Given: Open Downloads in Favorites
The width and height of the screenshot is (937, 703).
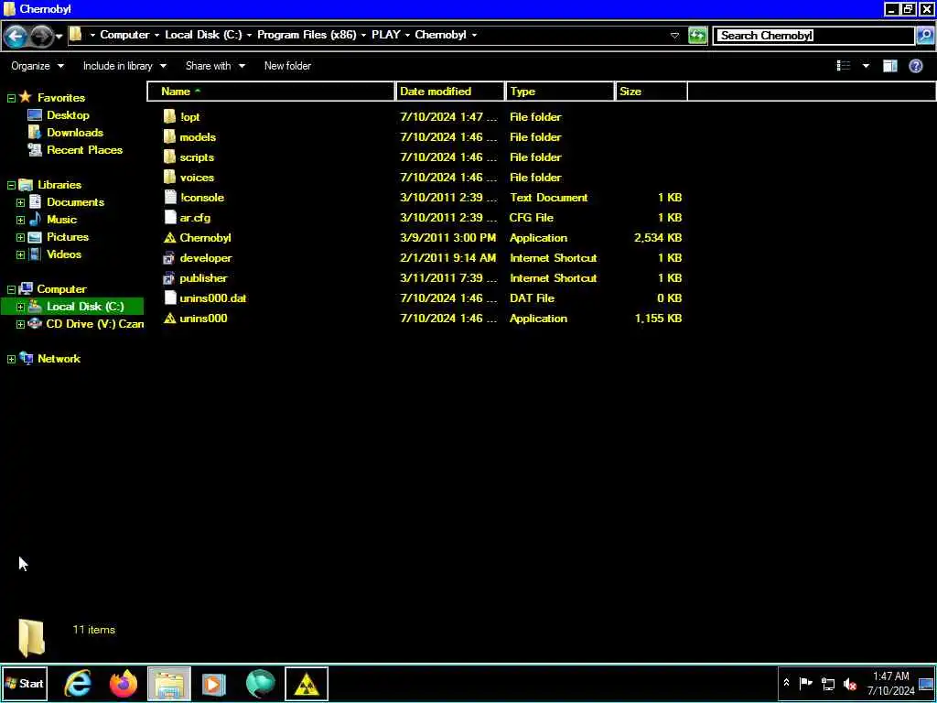Looking at the screenshot, I should [x=75, y=133].
